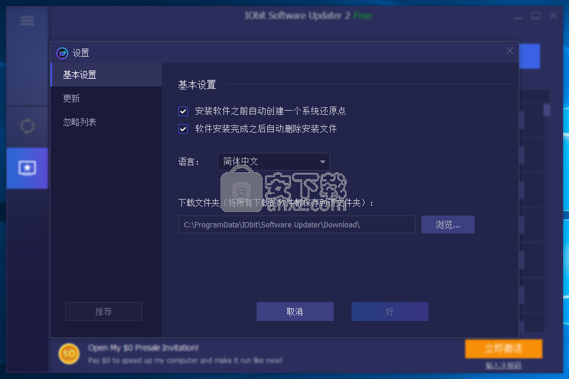Viewport: 569px width, 379px height.
Task: Open the recommended software star icon
Action: (27, 168)
